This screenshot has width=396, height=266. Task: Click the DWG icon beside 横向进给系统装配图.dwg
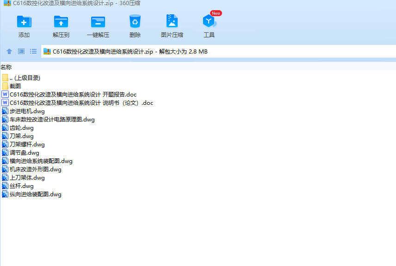(x=5, y=161)
